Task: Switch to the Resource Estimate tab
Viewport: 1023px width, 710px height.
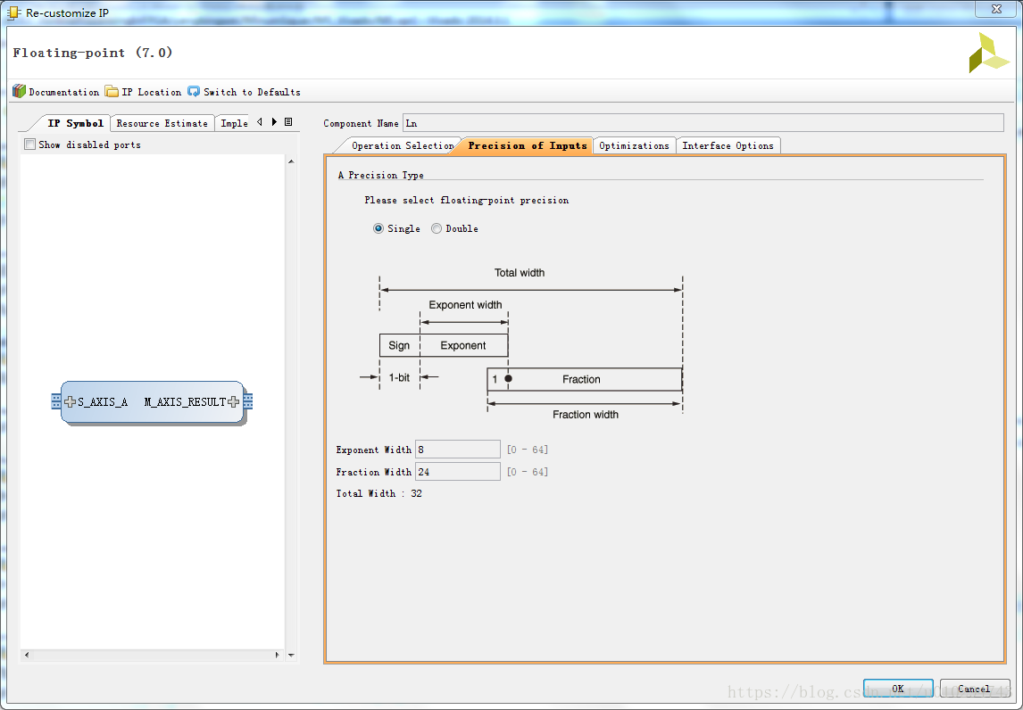Action: point(162,123)
